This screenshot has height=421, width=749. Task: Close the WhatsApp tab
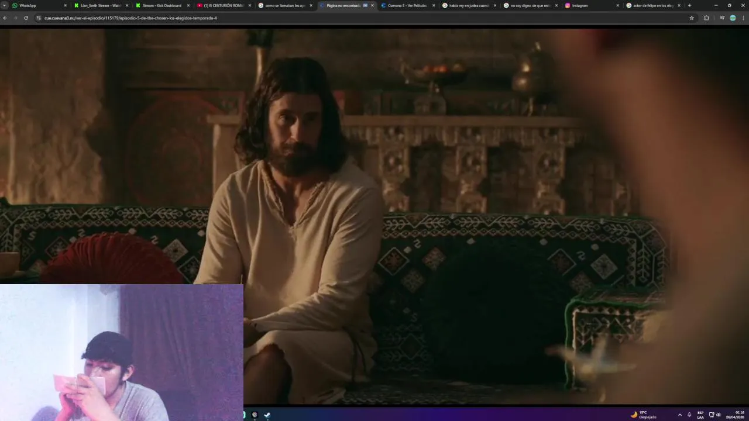66,5
